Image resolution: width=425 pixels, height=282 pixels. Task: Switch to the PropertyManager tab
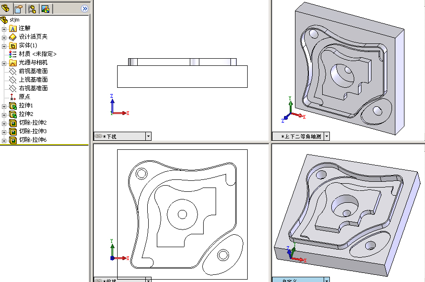19,9
